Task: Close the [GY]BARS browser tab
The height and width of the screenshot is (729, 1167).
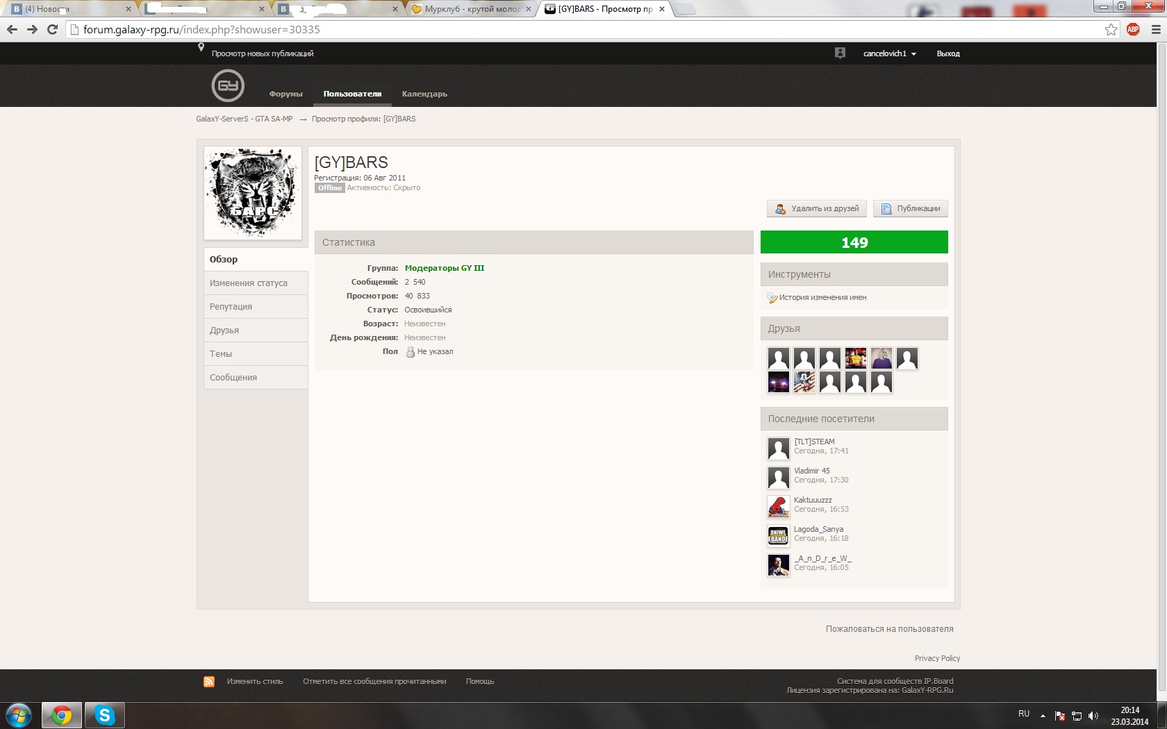Action: pyautogui.click(x=662, y=9)
